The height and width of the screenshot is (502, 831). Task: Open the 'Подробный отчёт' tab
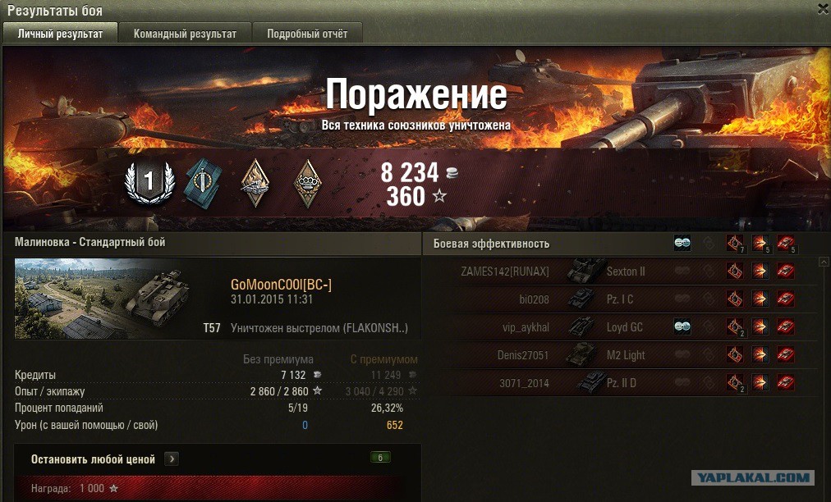(x=307, y=34)
